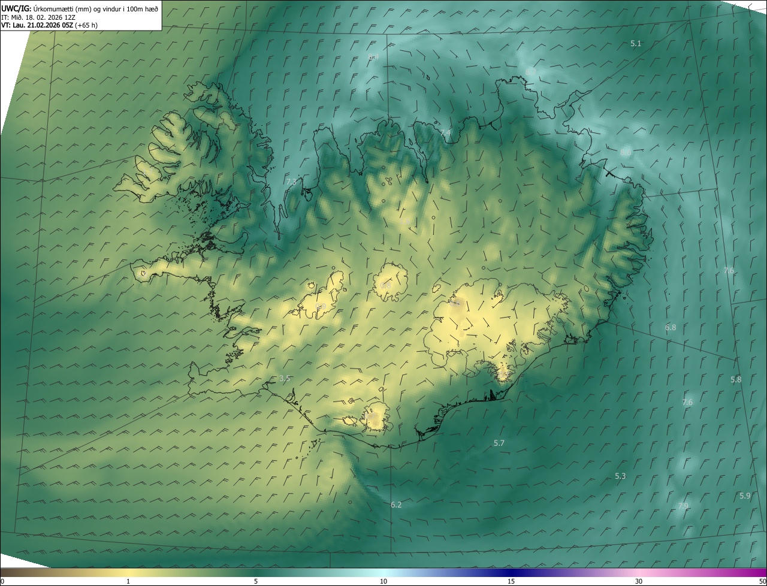
Task: Click the map value label '3.5'
Action: pyautogui.click(x=285, y=379)
